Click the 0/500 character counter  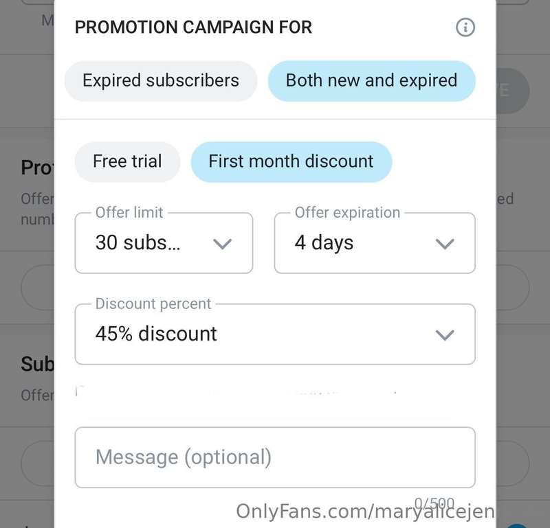click(434, 503)
